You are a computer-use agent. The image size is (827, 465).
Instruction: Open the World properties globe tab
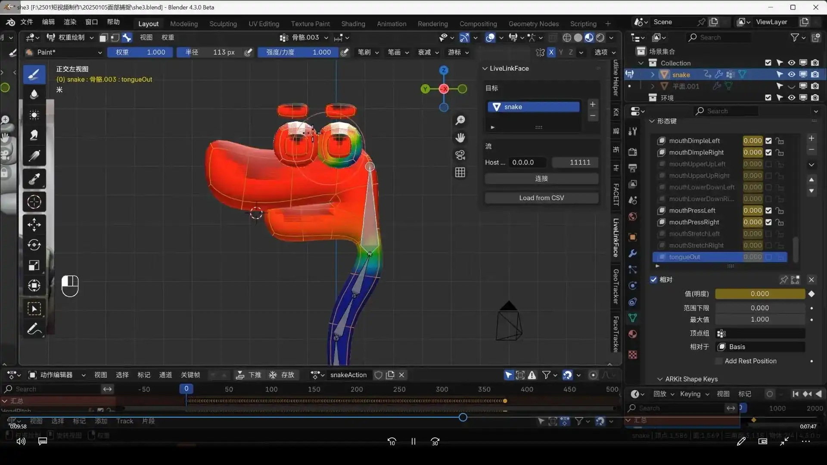click(632, 217)
